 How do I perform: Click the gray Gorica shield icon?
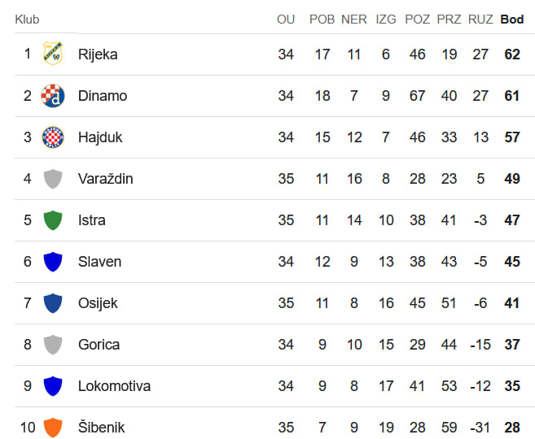point(53,345)
